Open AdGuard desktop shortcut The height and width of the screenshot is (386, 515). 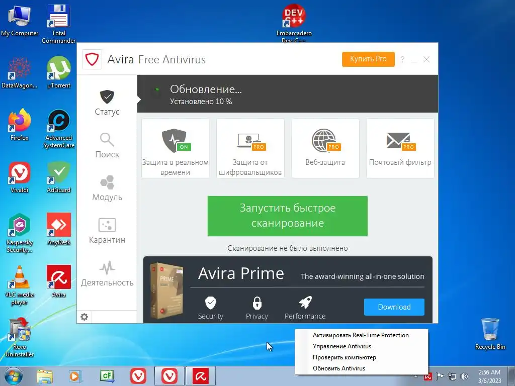(58, 177)
